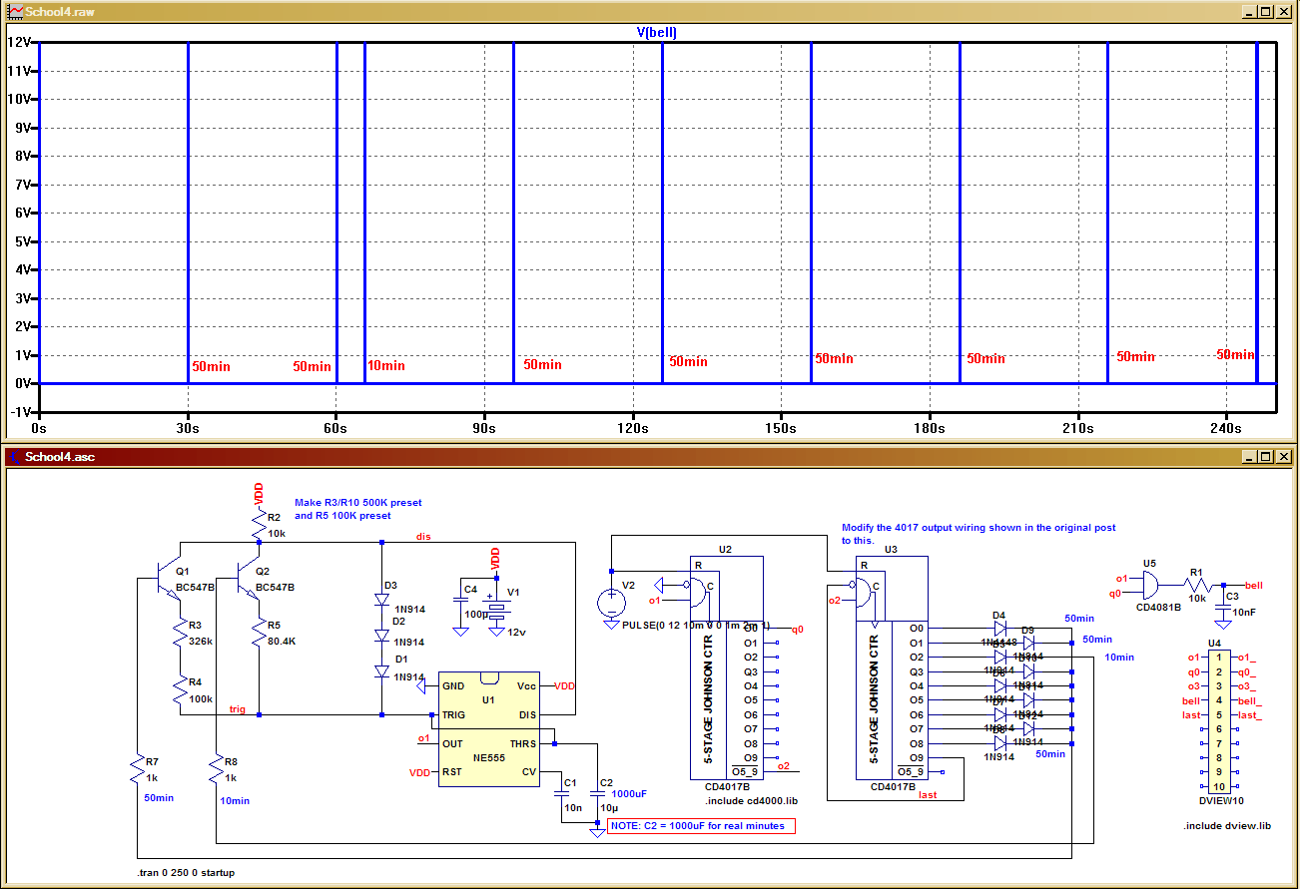Click diode D4 on U3 output O0
Screen dimensions: 1300x889
coord(999,629)
